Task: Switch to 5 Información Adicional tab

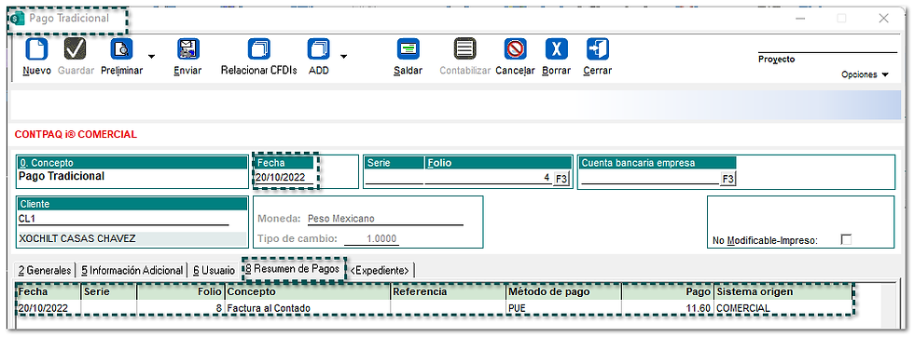Action: click(132, 270)
